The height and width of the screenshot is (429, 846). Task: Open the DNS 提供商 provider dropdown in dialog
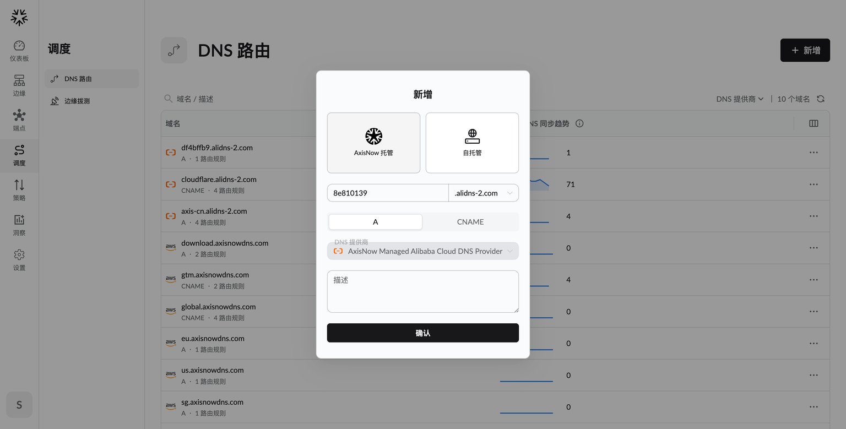tap(423, 251)
